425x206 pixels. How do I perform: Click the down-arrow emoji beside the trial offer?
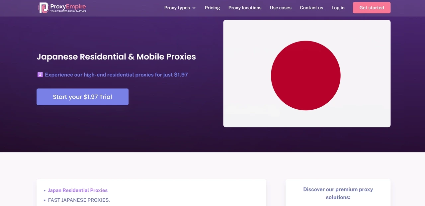click(x=40, y=74)
